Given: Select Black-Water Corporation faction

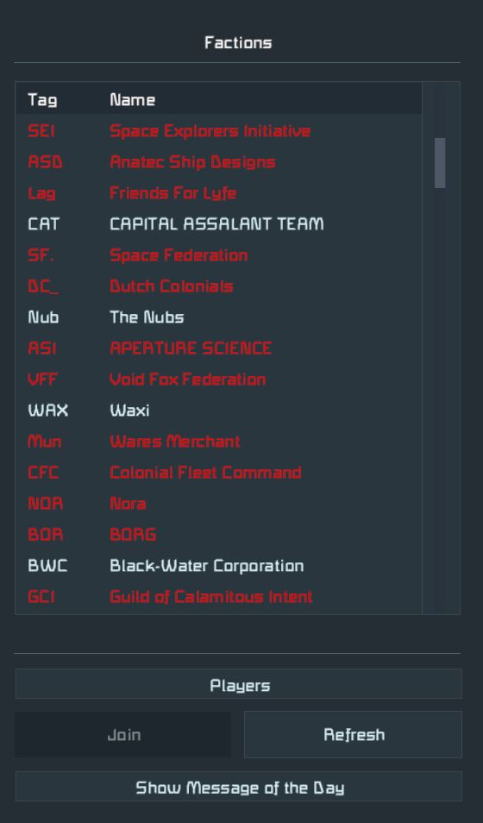Looking at the screenshot, I should pyautogui.click(x=218, y=565).
